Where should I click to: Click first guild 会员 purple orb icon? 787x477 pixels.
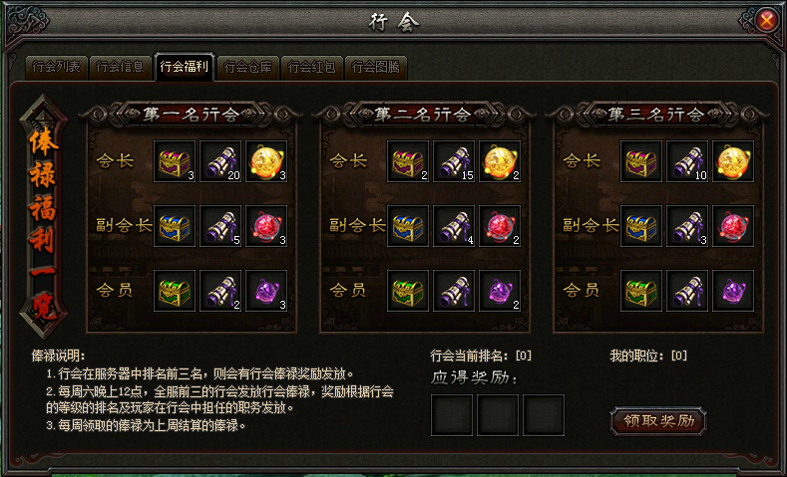[266, 291]
